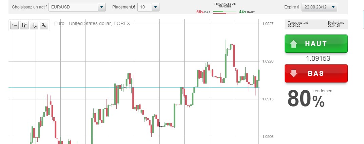Click the 1.0913 price axis label
The image size is (364, 144).
[268, 99]
